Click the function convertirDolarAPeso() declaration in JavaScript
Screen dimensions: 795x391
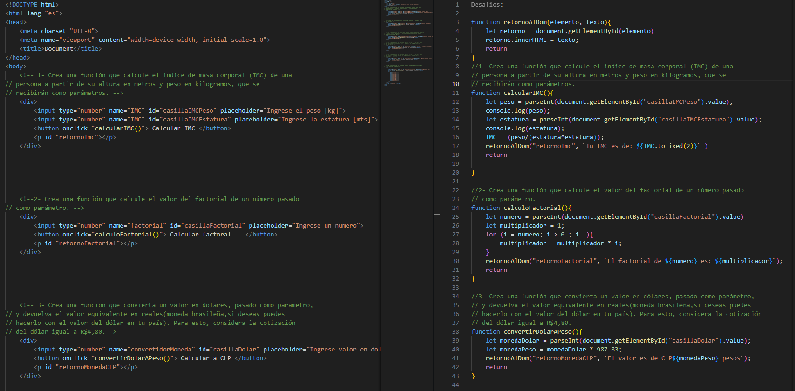click(527, 332)
